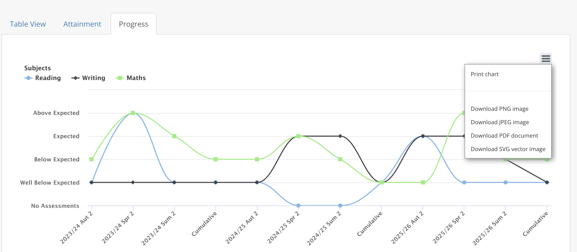577x252 pixels.
Task: Click the Writing legend diamond marker
Action: click(75, 78)
